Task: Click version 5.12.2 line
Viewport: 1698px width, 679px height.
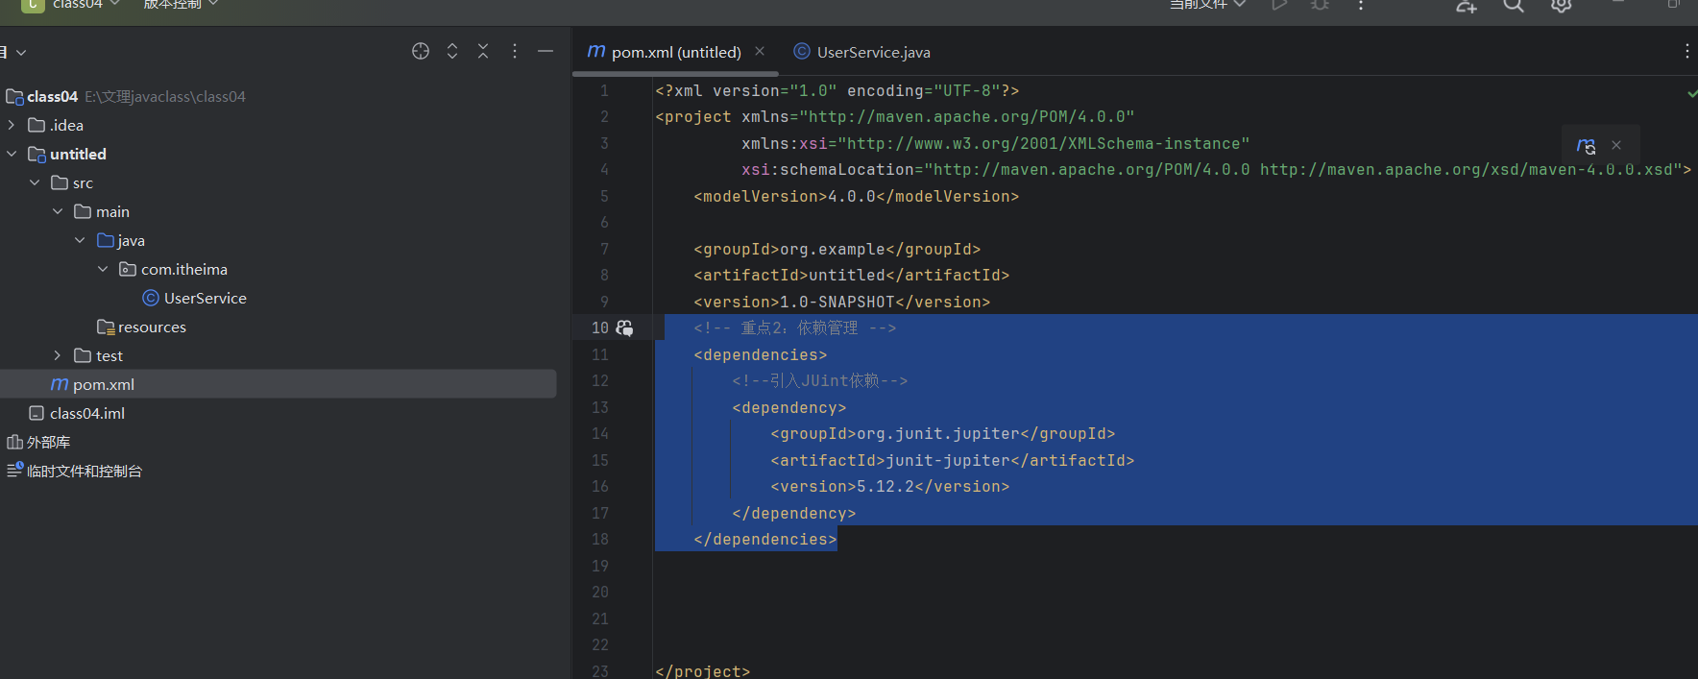Action: point(889,487)
